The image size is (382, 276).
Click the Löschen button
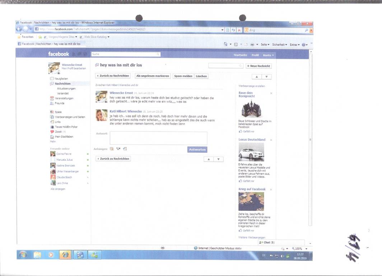coord(201,76)
